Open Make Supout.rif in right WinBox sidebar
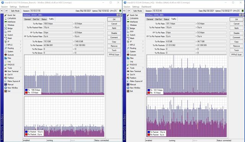This screenshot has width=245, height=142. point(135,81)
